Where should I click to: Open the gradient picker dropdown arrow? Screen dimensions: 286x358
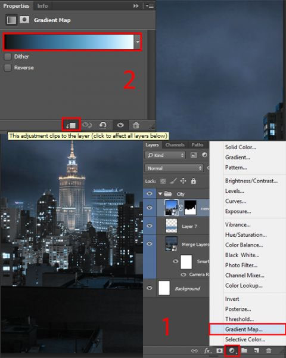[137, 42]
